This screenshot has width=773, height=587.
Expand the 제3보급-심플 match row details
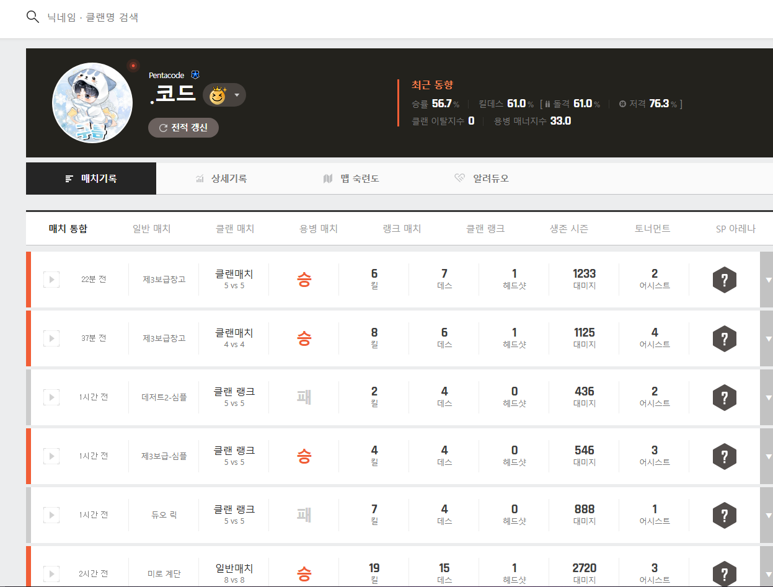767,456
